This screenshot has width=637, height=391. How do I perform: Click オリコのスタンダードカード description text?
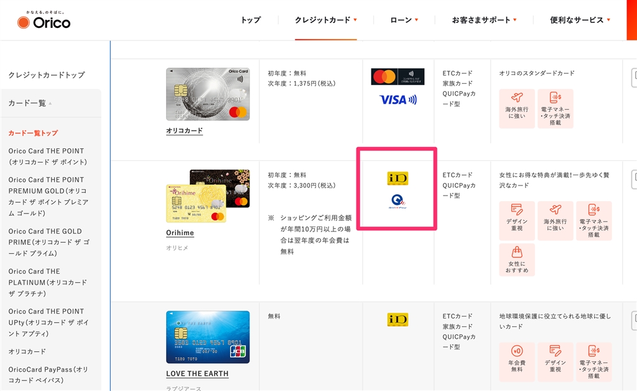click(537, 73)
